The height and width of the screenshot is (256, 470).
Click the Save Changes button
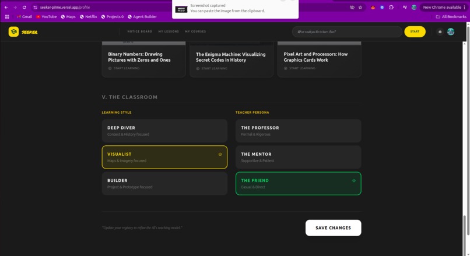(334, 228)
